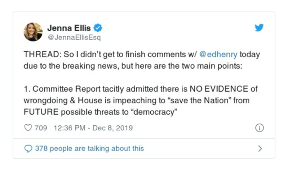Open the tweet info circle icon
Viewport: 288px width, 176px height.
259,128
